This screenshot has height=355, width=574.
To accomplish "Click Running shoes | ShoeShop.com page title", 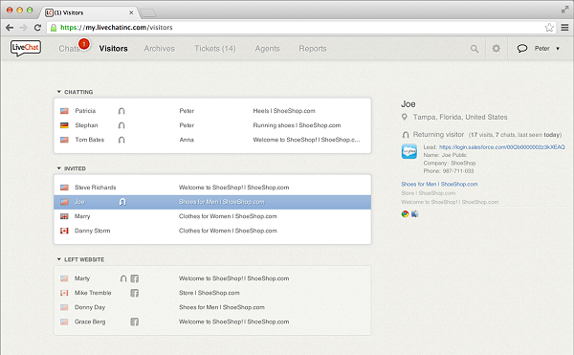I will coord(297,125).
